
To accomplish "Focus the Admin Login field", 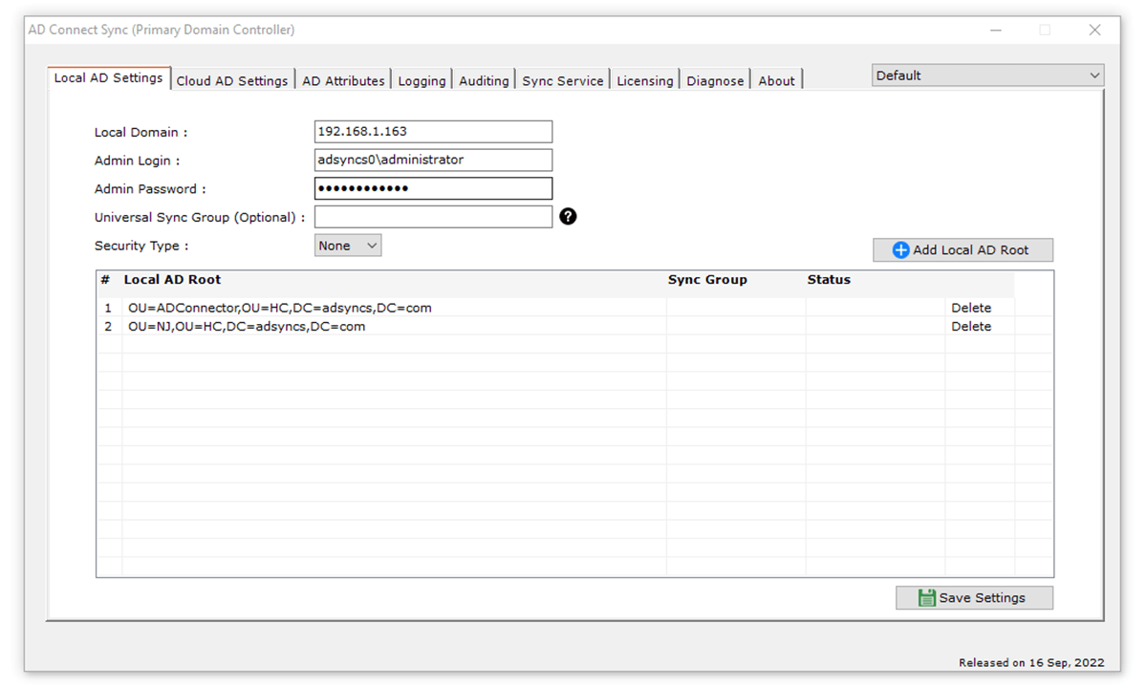I will point(433,160).
